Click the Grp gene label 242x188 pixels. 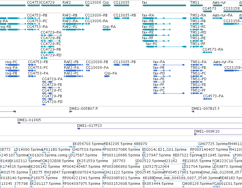tap(106, 3)
